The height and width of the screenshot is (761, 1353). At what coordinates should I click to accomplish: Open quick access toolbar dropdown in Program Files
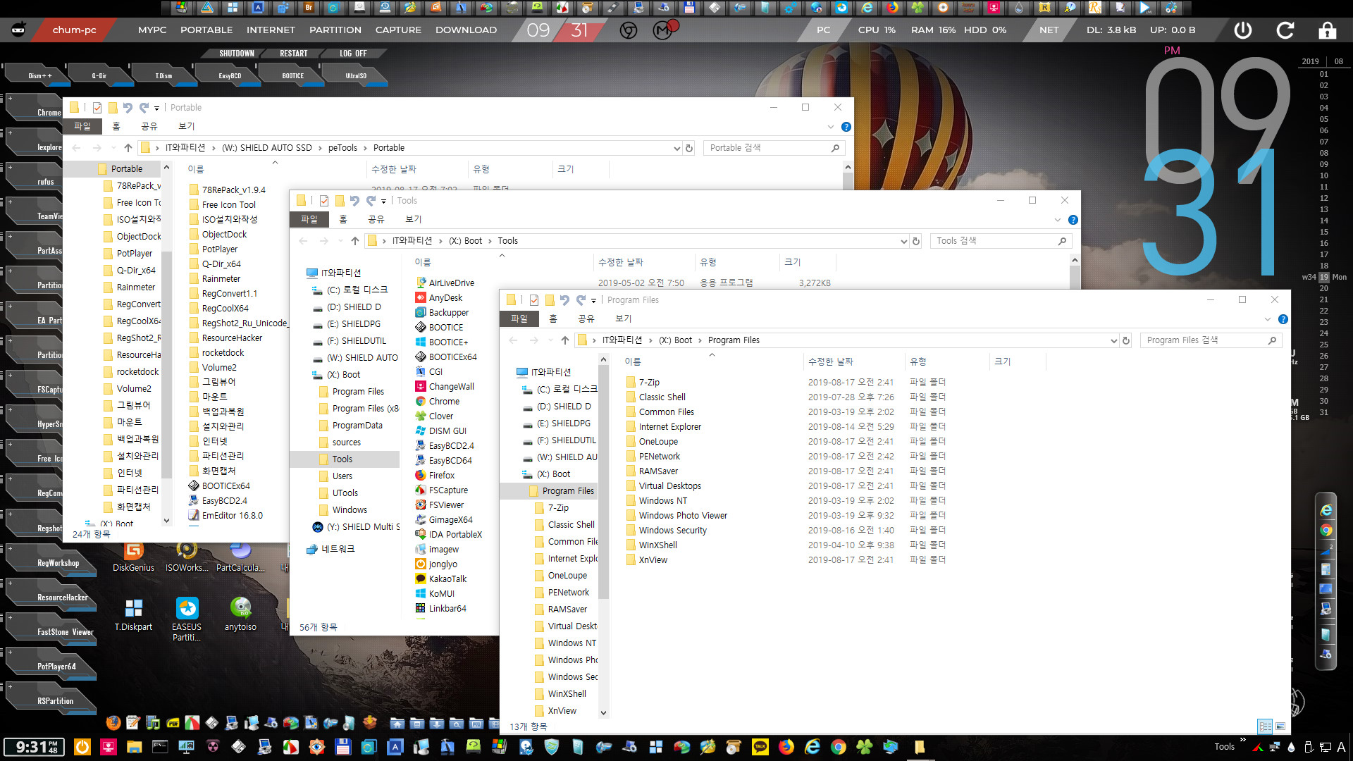593,301
